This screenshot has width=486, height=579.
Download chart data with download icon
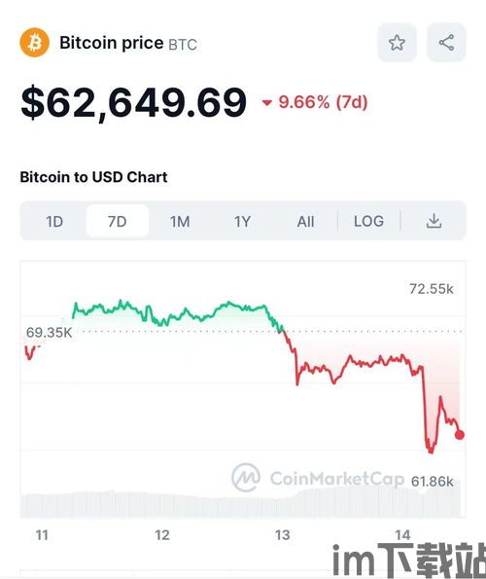click(x=434, y=221)
